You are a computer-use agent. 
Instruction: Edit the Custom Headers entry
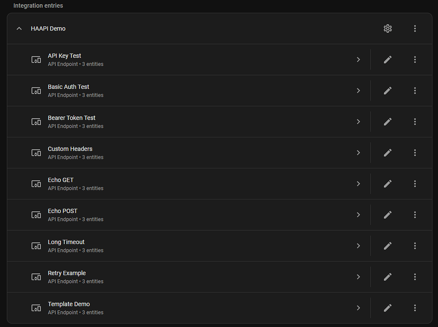(388, 153)
